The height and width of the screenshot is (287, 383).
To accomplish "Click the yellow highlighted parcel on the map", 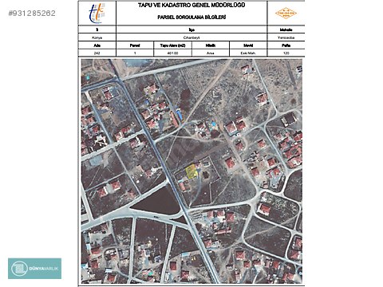I will point(191,171).
